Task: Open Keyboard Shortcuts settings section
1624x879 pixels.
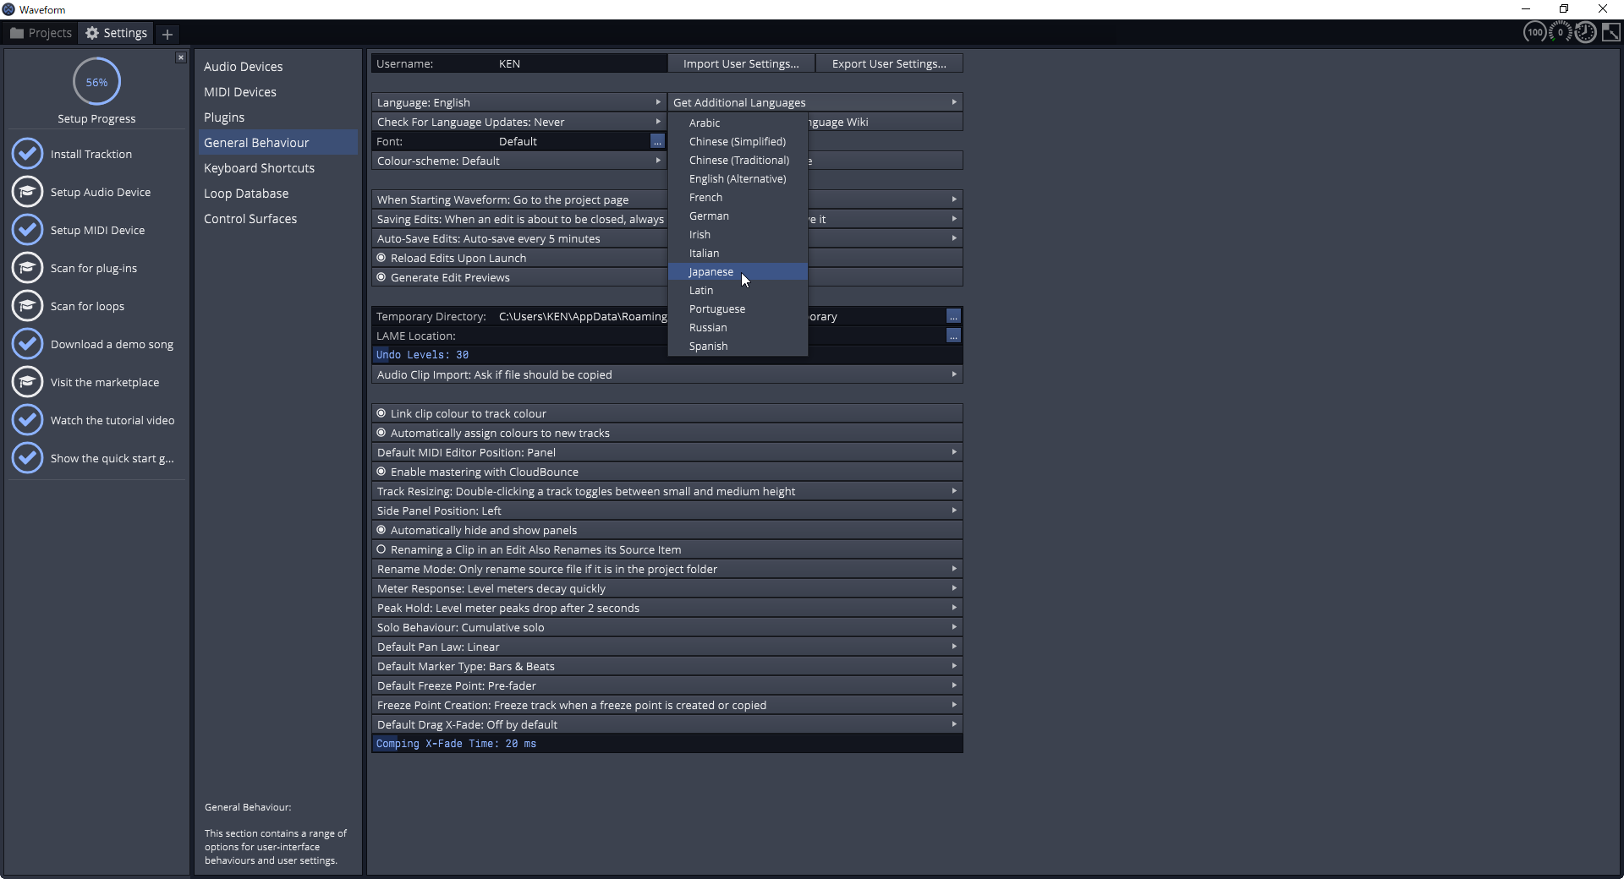Action: 278,168
